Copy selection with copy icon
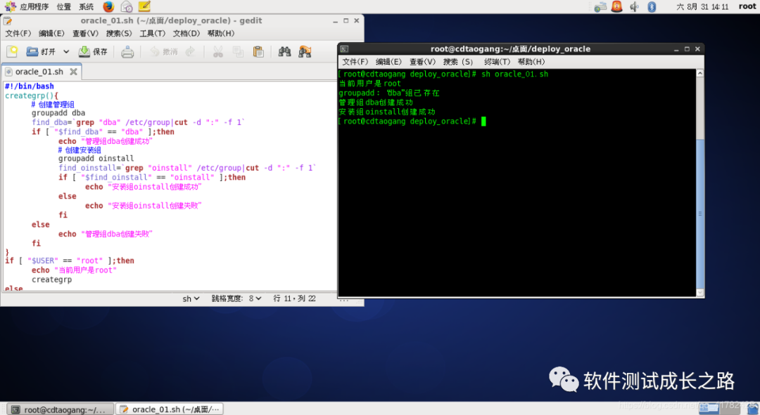 [238, 52]
